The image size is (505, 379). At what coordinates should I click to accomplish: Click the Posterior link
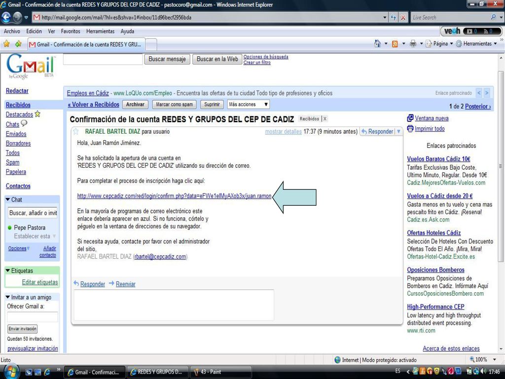(478, 107)
